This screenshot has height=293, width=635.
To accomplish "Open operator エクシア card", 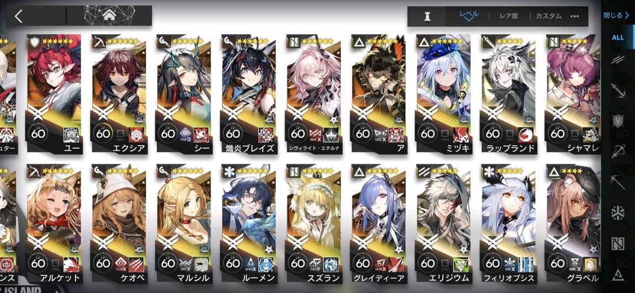I will point(119,94).
